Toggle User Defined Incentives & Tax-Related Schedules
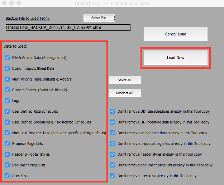This screenshot has width=224, height=185. click(x=8, y=122)
